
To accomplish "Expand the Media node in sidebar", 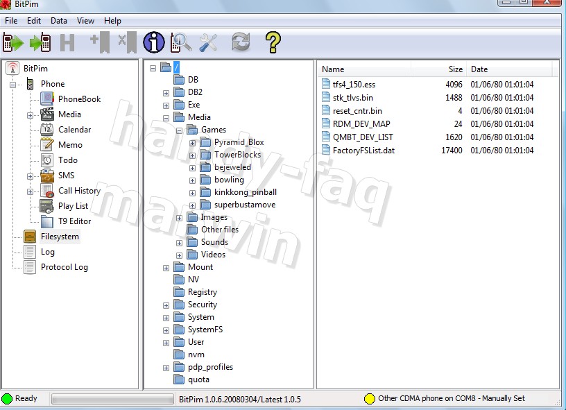I will click(30, 115).
